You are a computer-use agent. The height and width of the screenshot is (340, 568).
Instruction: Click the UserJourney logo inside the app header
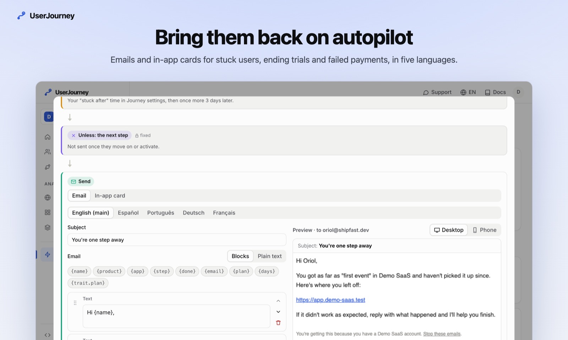(66, 92)
